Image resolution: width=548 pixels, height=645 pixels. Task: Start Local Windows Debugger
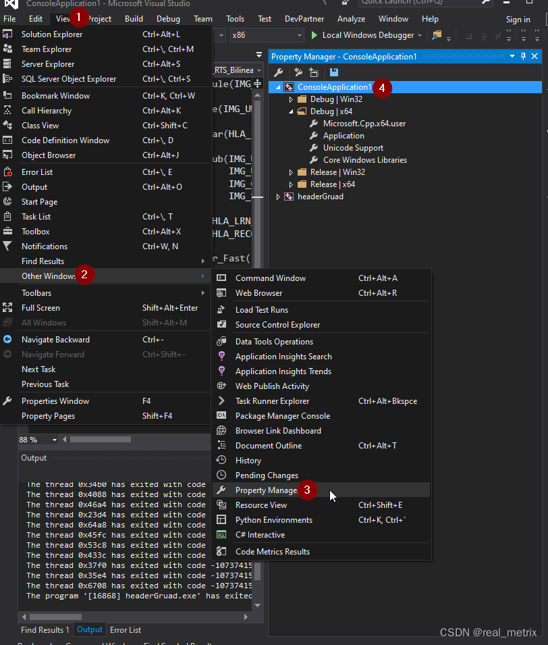(362, 35)
